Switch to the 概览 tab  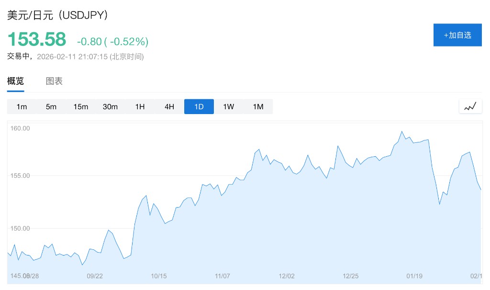(x=15, y=81)
